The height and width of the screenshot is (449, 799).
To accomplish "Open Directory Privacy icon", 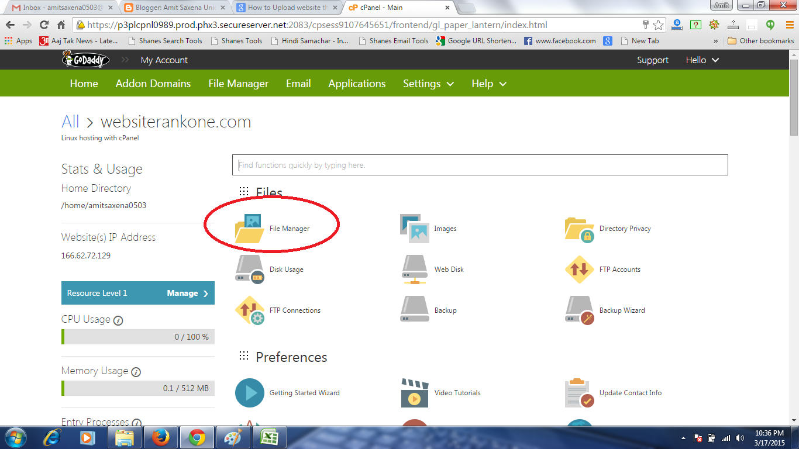I will point(580,229).
